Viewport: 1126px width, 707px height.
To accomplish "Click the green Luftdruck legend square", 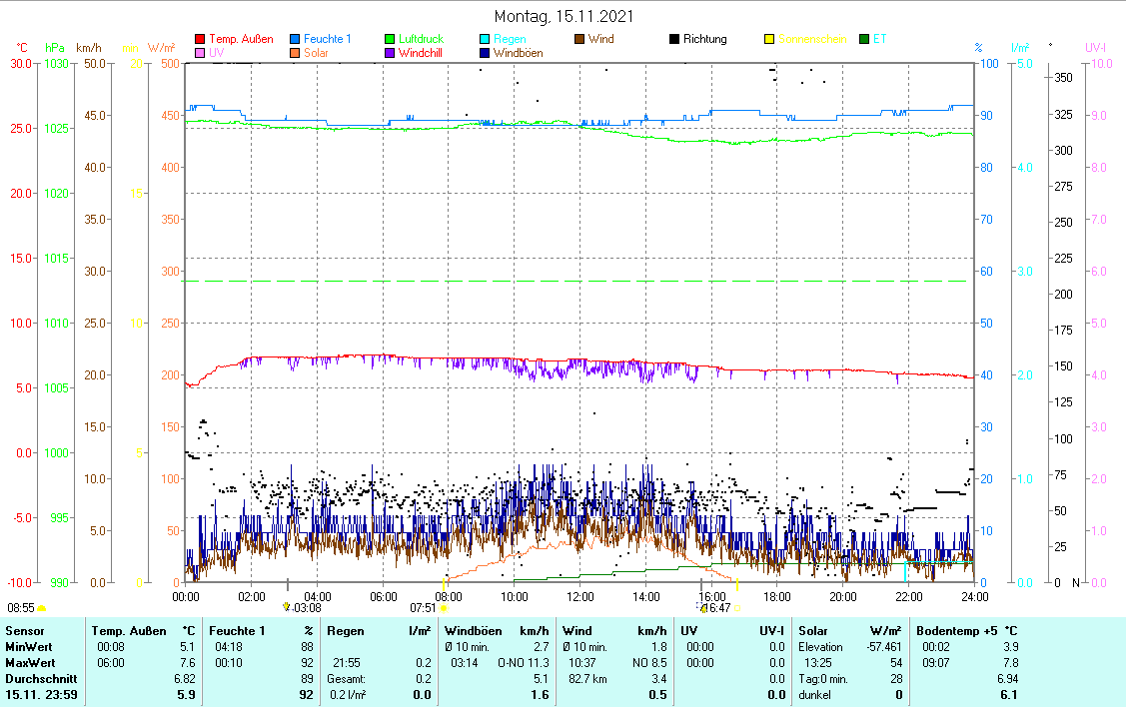I will [x=390, y=40].
